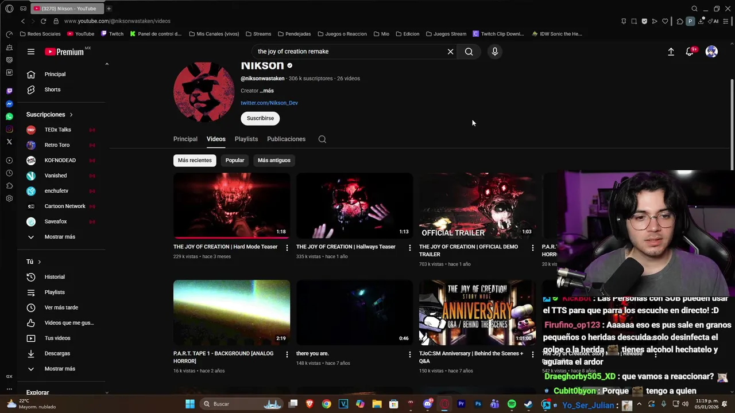The width and height of the screenshot is (735, 413).
Task: Click the magnifier search button
Action: coord(469,52)
